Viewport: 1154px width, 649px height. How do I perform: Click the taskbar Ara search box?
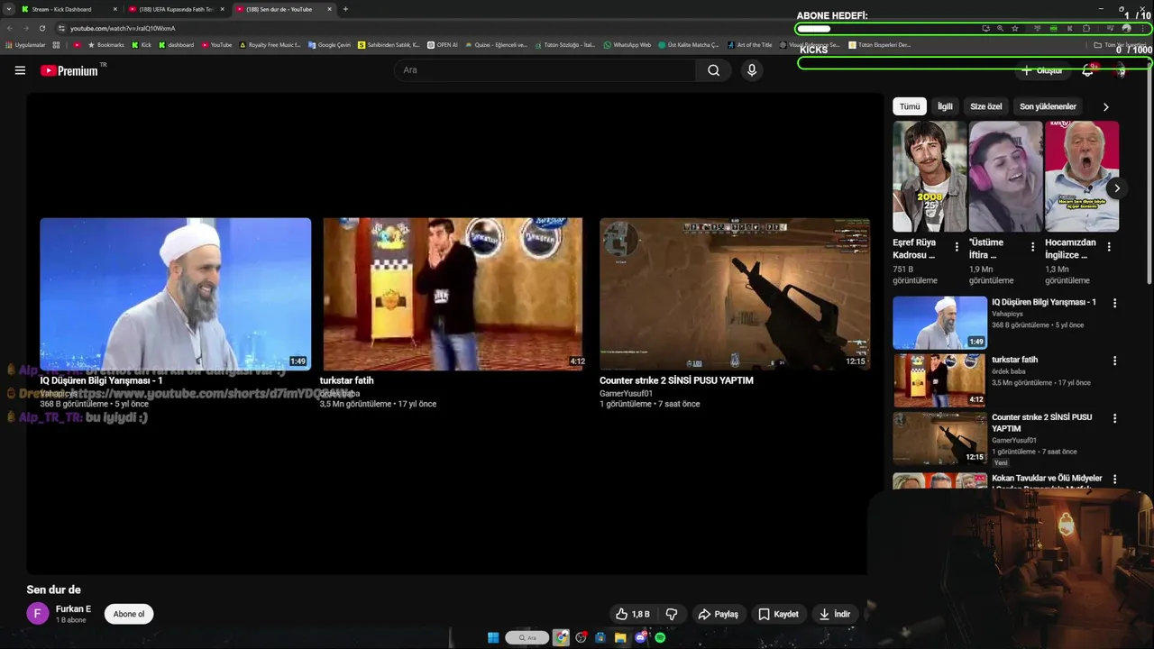(527, 638)
